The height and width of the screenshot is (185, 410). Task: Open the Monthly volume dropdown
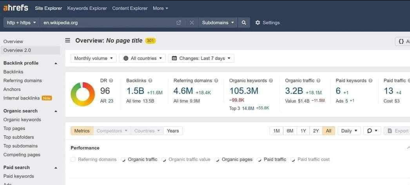(94, 58)
